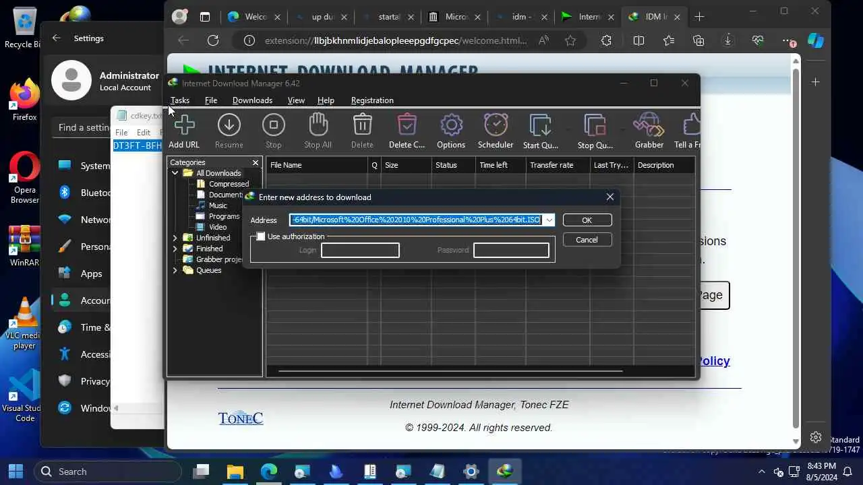Expand the Queues category node
This screenshot has width=863, height=485.
click(175, 270)
